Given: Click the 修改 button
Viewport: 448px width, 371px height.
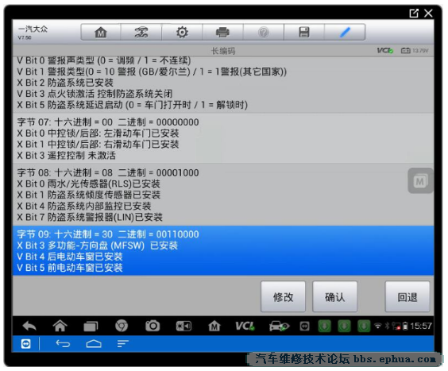Looking at the screenshot, I should (283, 296).
